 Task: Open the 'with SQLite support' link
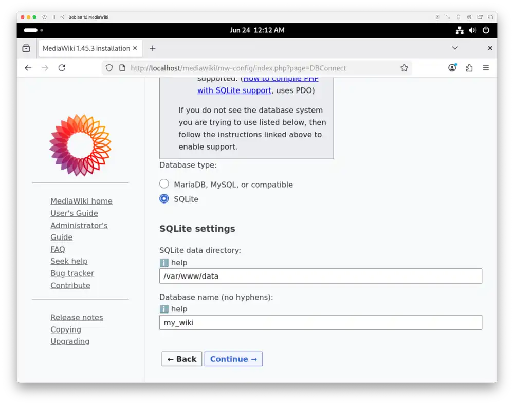234,90
